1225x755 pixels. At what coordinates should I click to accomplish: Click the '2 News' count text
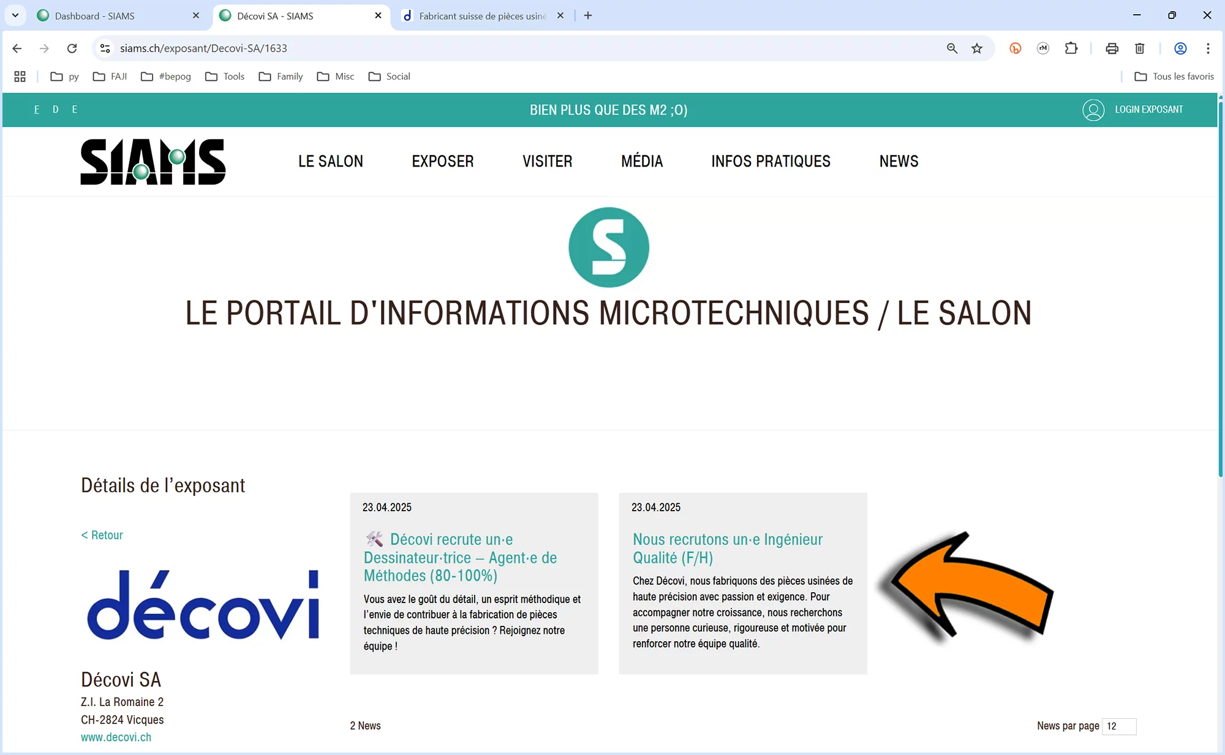click(365, 726)
